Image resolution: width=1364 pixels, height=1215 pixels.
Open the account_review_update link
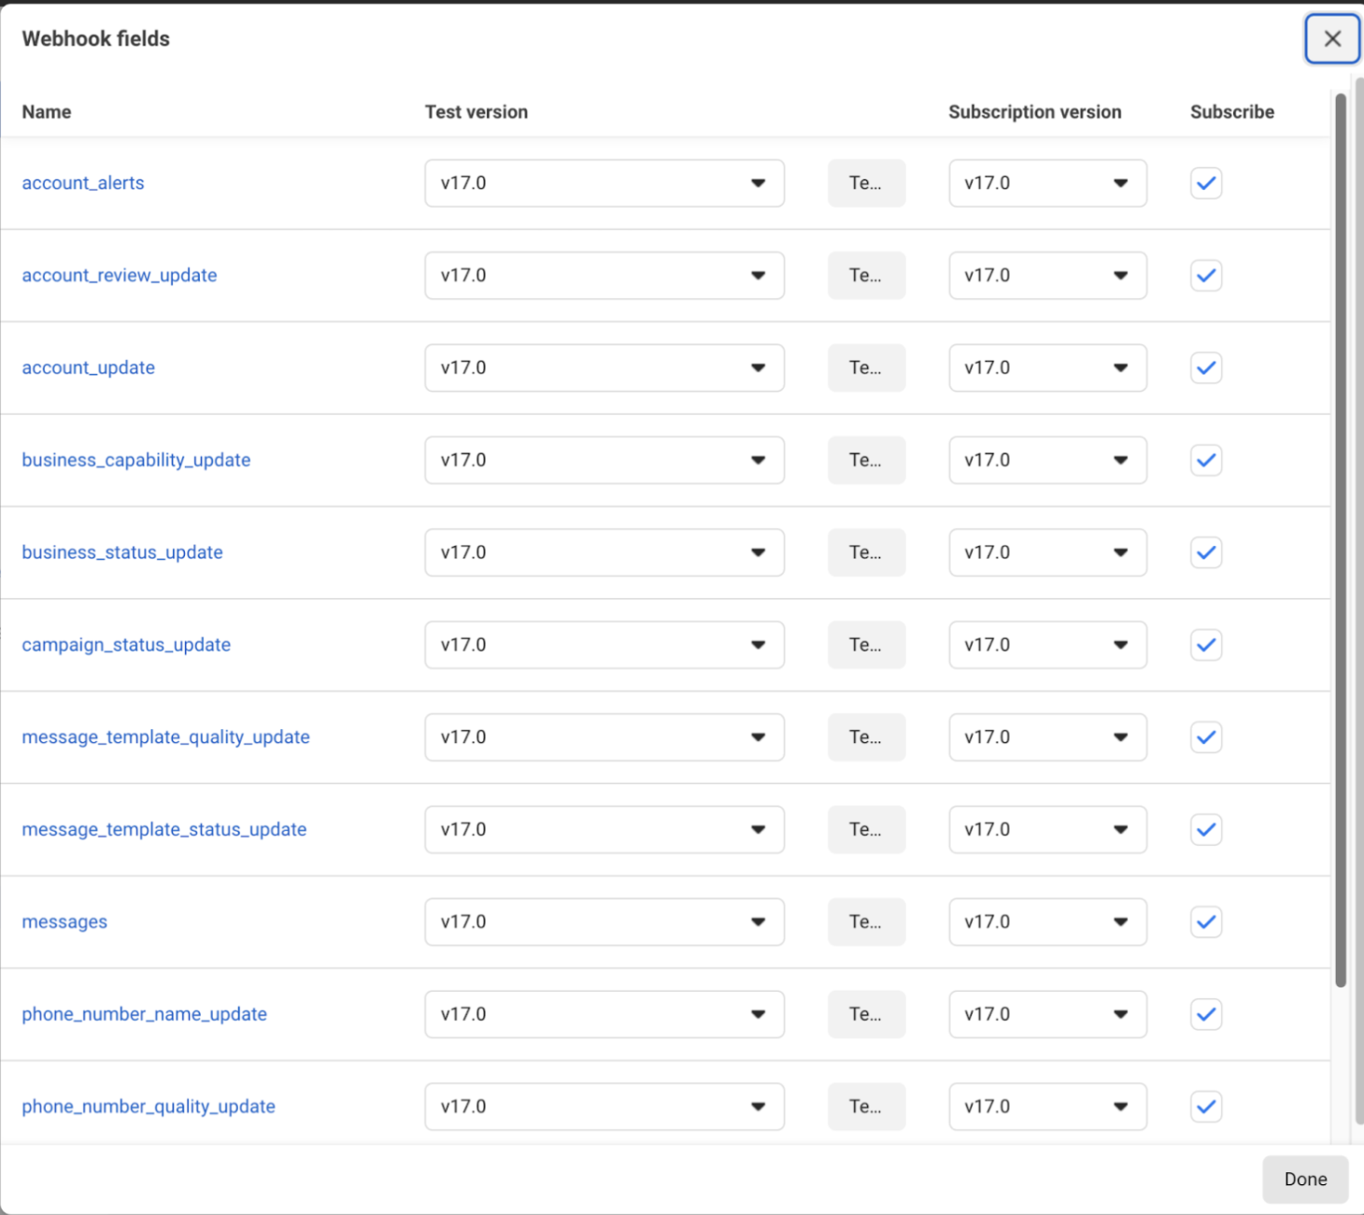[119, 275]
